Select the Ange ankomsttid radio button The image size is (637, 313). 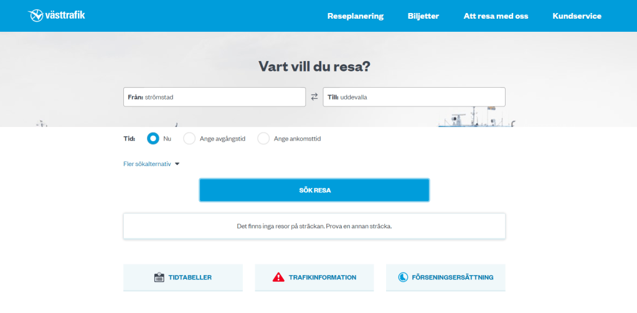[x=264, y=139]
